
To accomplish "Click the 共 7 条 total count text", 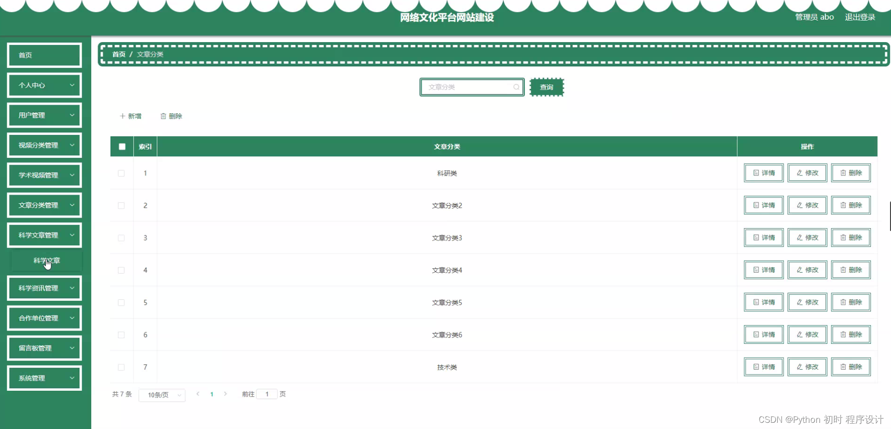I will (x=122, y=394).
